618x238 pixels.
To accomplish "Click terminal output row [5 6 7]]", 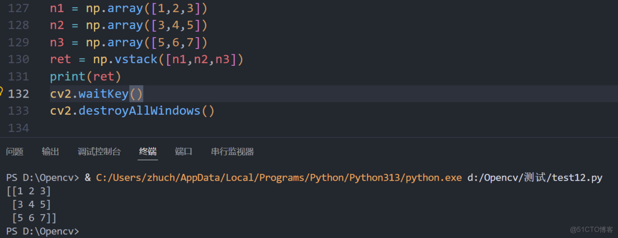I will [x=34, y=218].
